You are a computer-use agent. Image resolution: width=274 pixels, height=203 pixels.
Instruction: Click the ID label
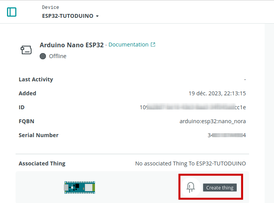(21, 107)
